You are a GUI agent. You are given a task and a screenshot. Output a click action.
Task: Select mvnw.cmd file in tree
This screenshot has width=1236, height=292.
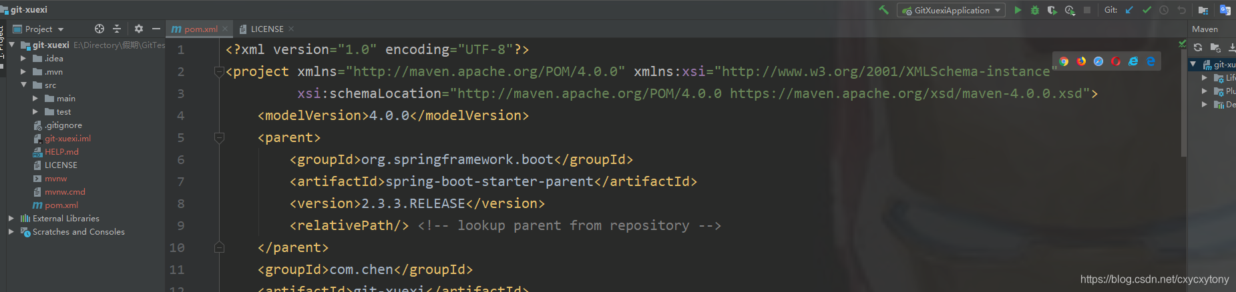(x=65, y=191)
